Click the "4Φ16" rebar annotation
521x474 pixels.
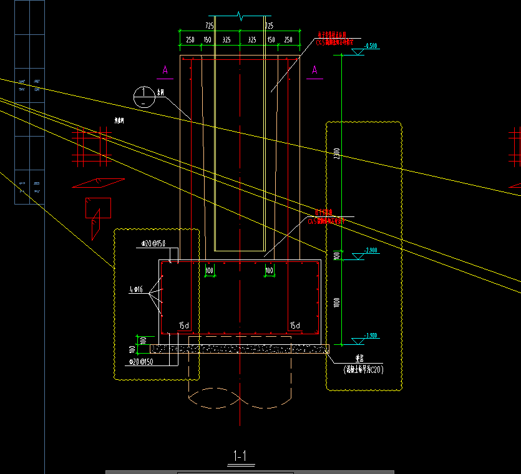pos(136,289)
